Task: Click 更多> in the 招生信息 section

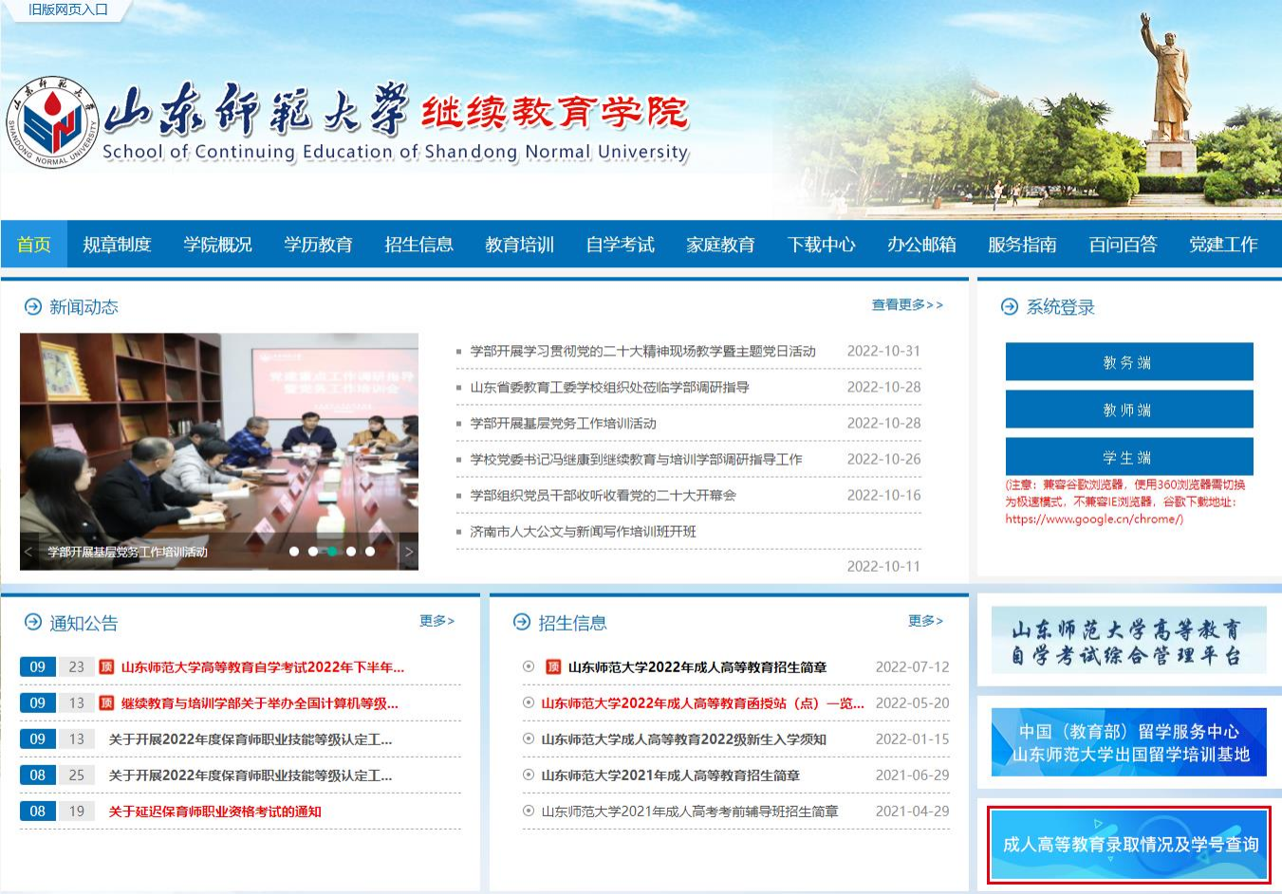Action: (925, 621)
